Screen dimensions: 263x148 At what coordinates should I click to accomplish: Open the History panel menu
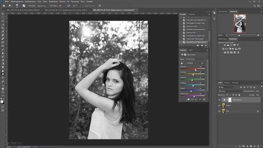(209, 14)
